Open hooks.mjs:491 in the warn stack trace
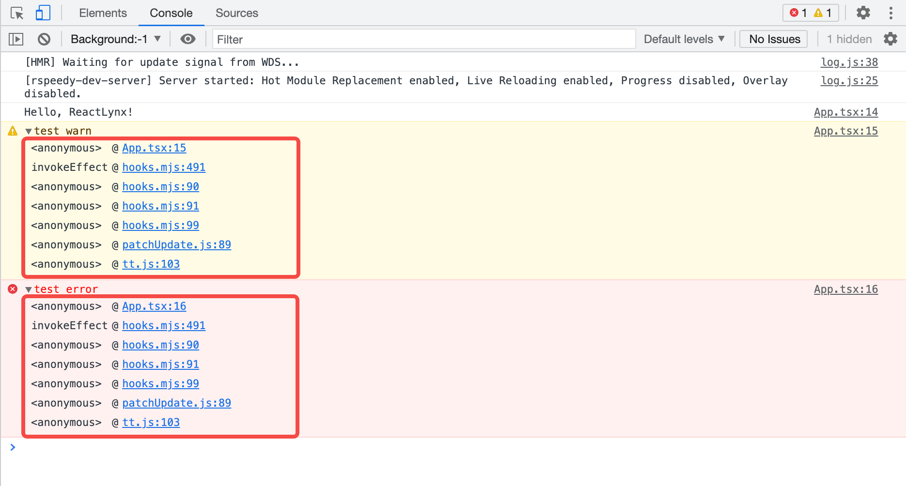906x486 pixels. (x=164, y=167)
